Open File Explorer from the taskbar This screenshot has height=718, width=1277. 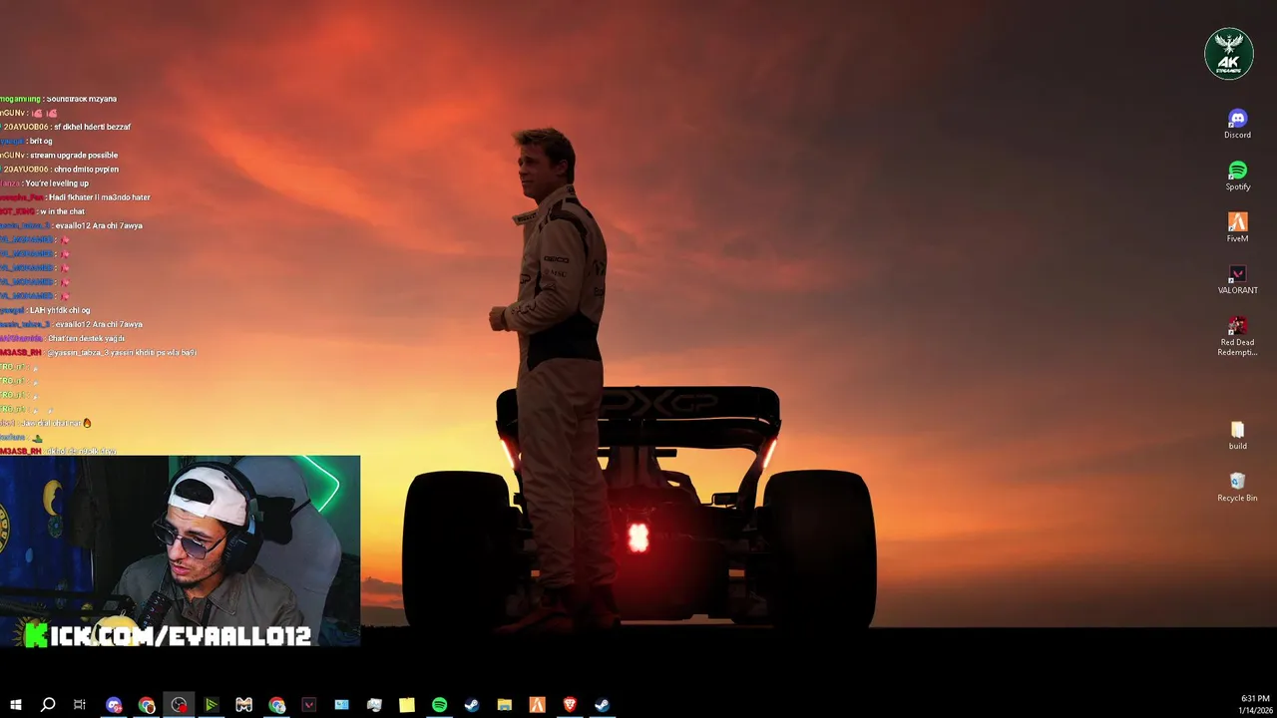pos(505,705)
